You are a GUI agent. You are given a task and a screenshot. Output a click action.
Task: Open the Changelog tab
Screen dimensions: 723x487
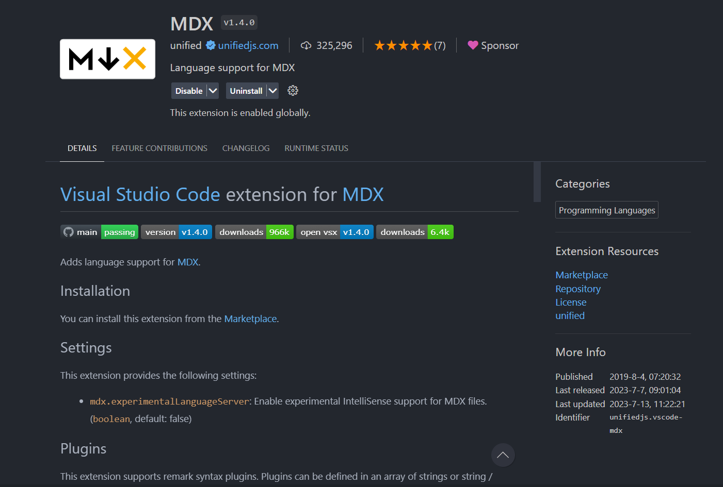coord(246,148)
